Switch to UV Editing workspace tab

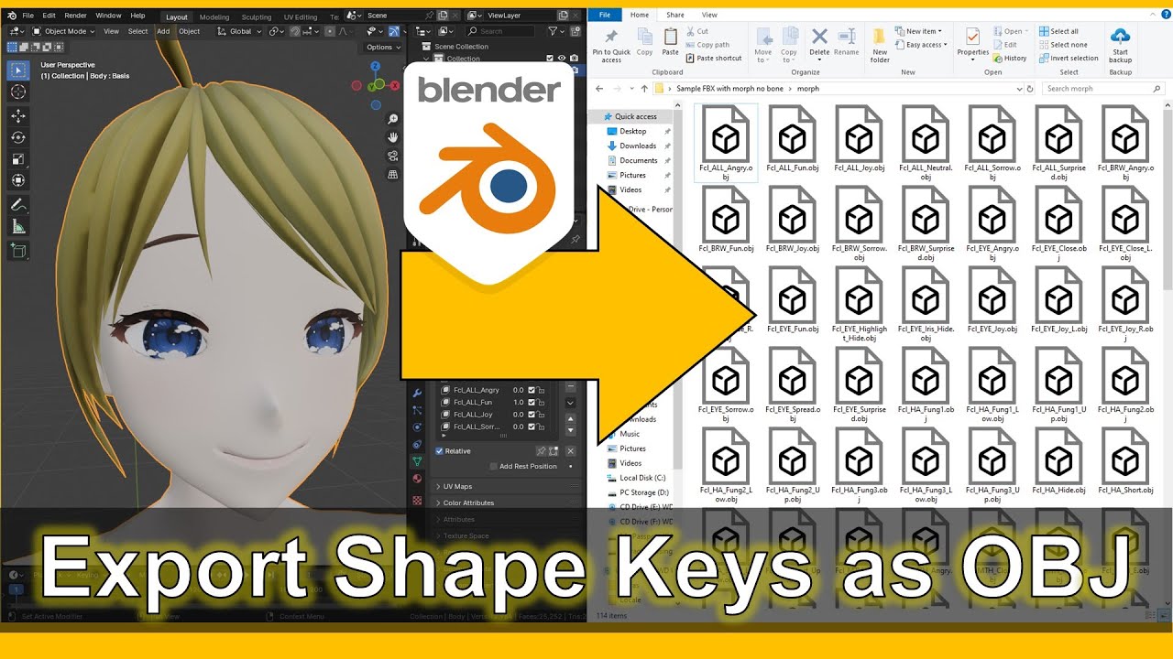coord(301,16)
